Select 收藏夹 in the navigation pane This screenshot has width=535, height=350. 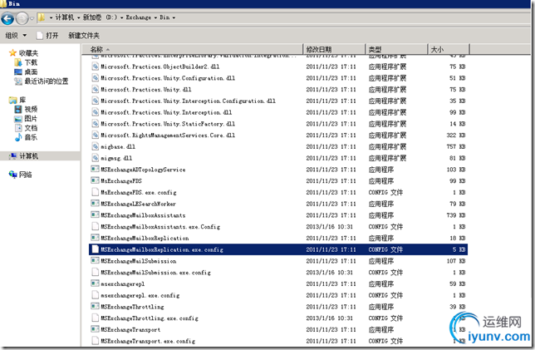(x=28, y=53)
